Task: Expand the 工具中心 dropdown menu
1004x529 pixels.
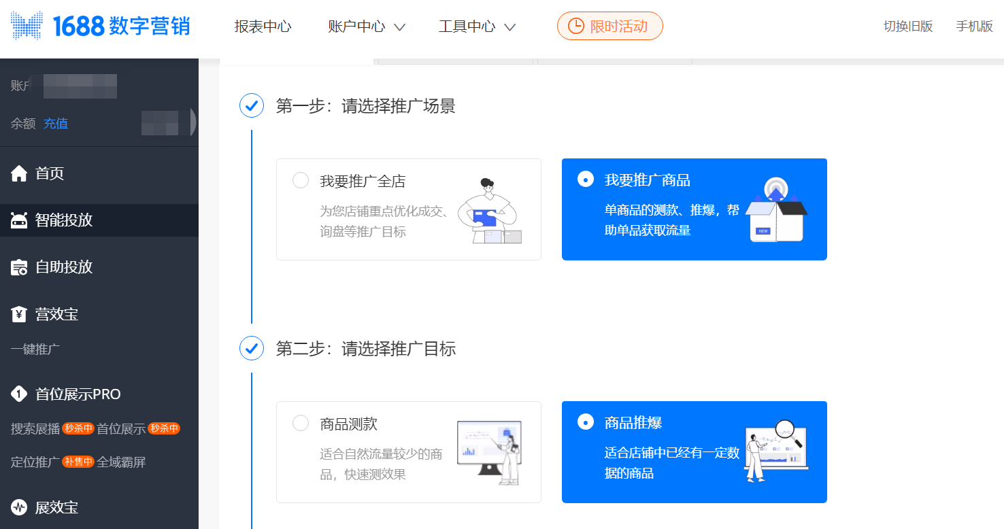Action: point(476,27)
